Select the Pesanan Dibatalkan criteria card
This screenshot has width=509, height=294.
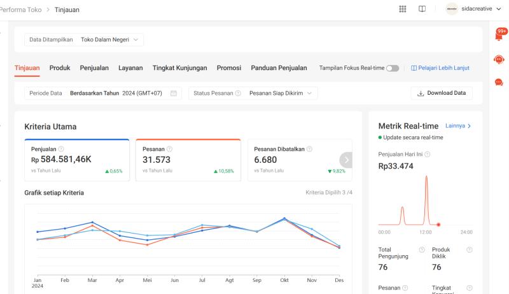pos(293,160)
